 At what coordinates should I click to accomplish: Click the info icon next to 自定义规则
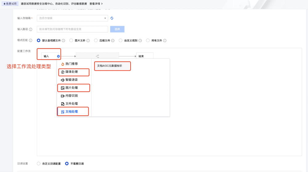[x=140, y=41]
